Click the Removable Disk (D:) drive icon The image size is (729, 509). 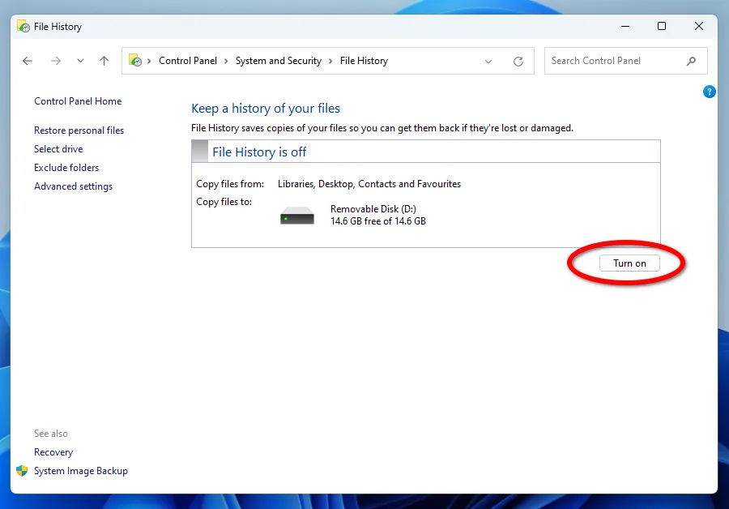click(x=297, y=216)
